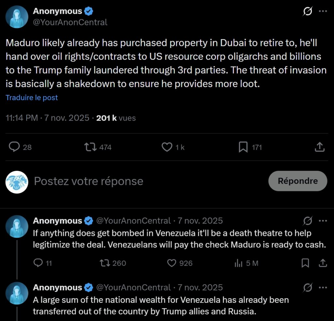Image resolution: width=334 pixels, height=321 pixels.
Task: Bookmark the main post with 171 bookmarks
Action: (x=243, y=147)
